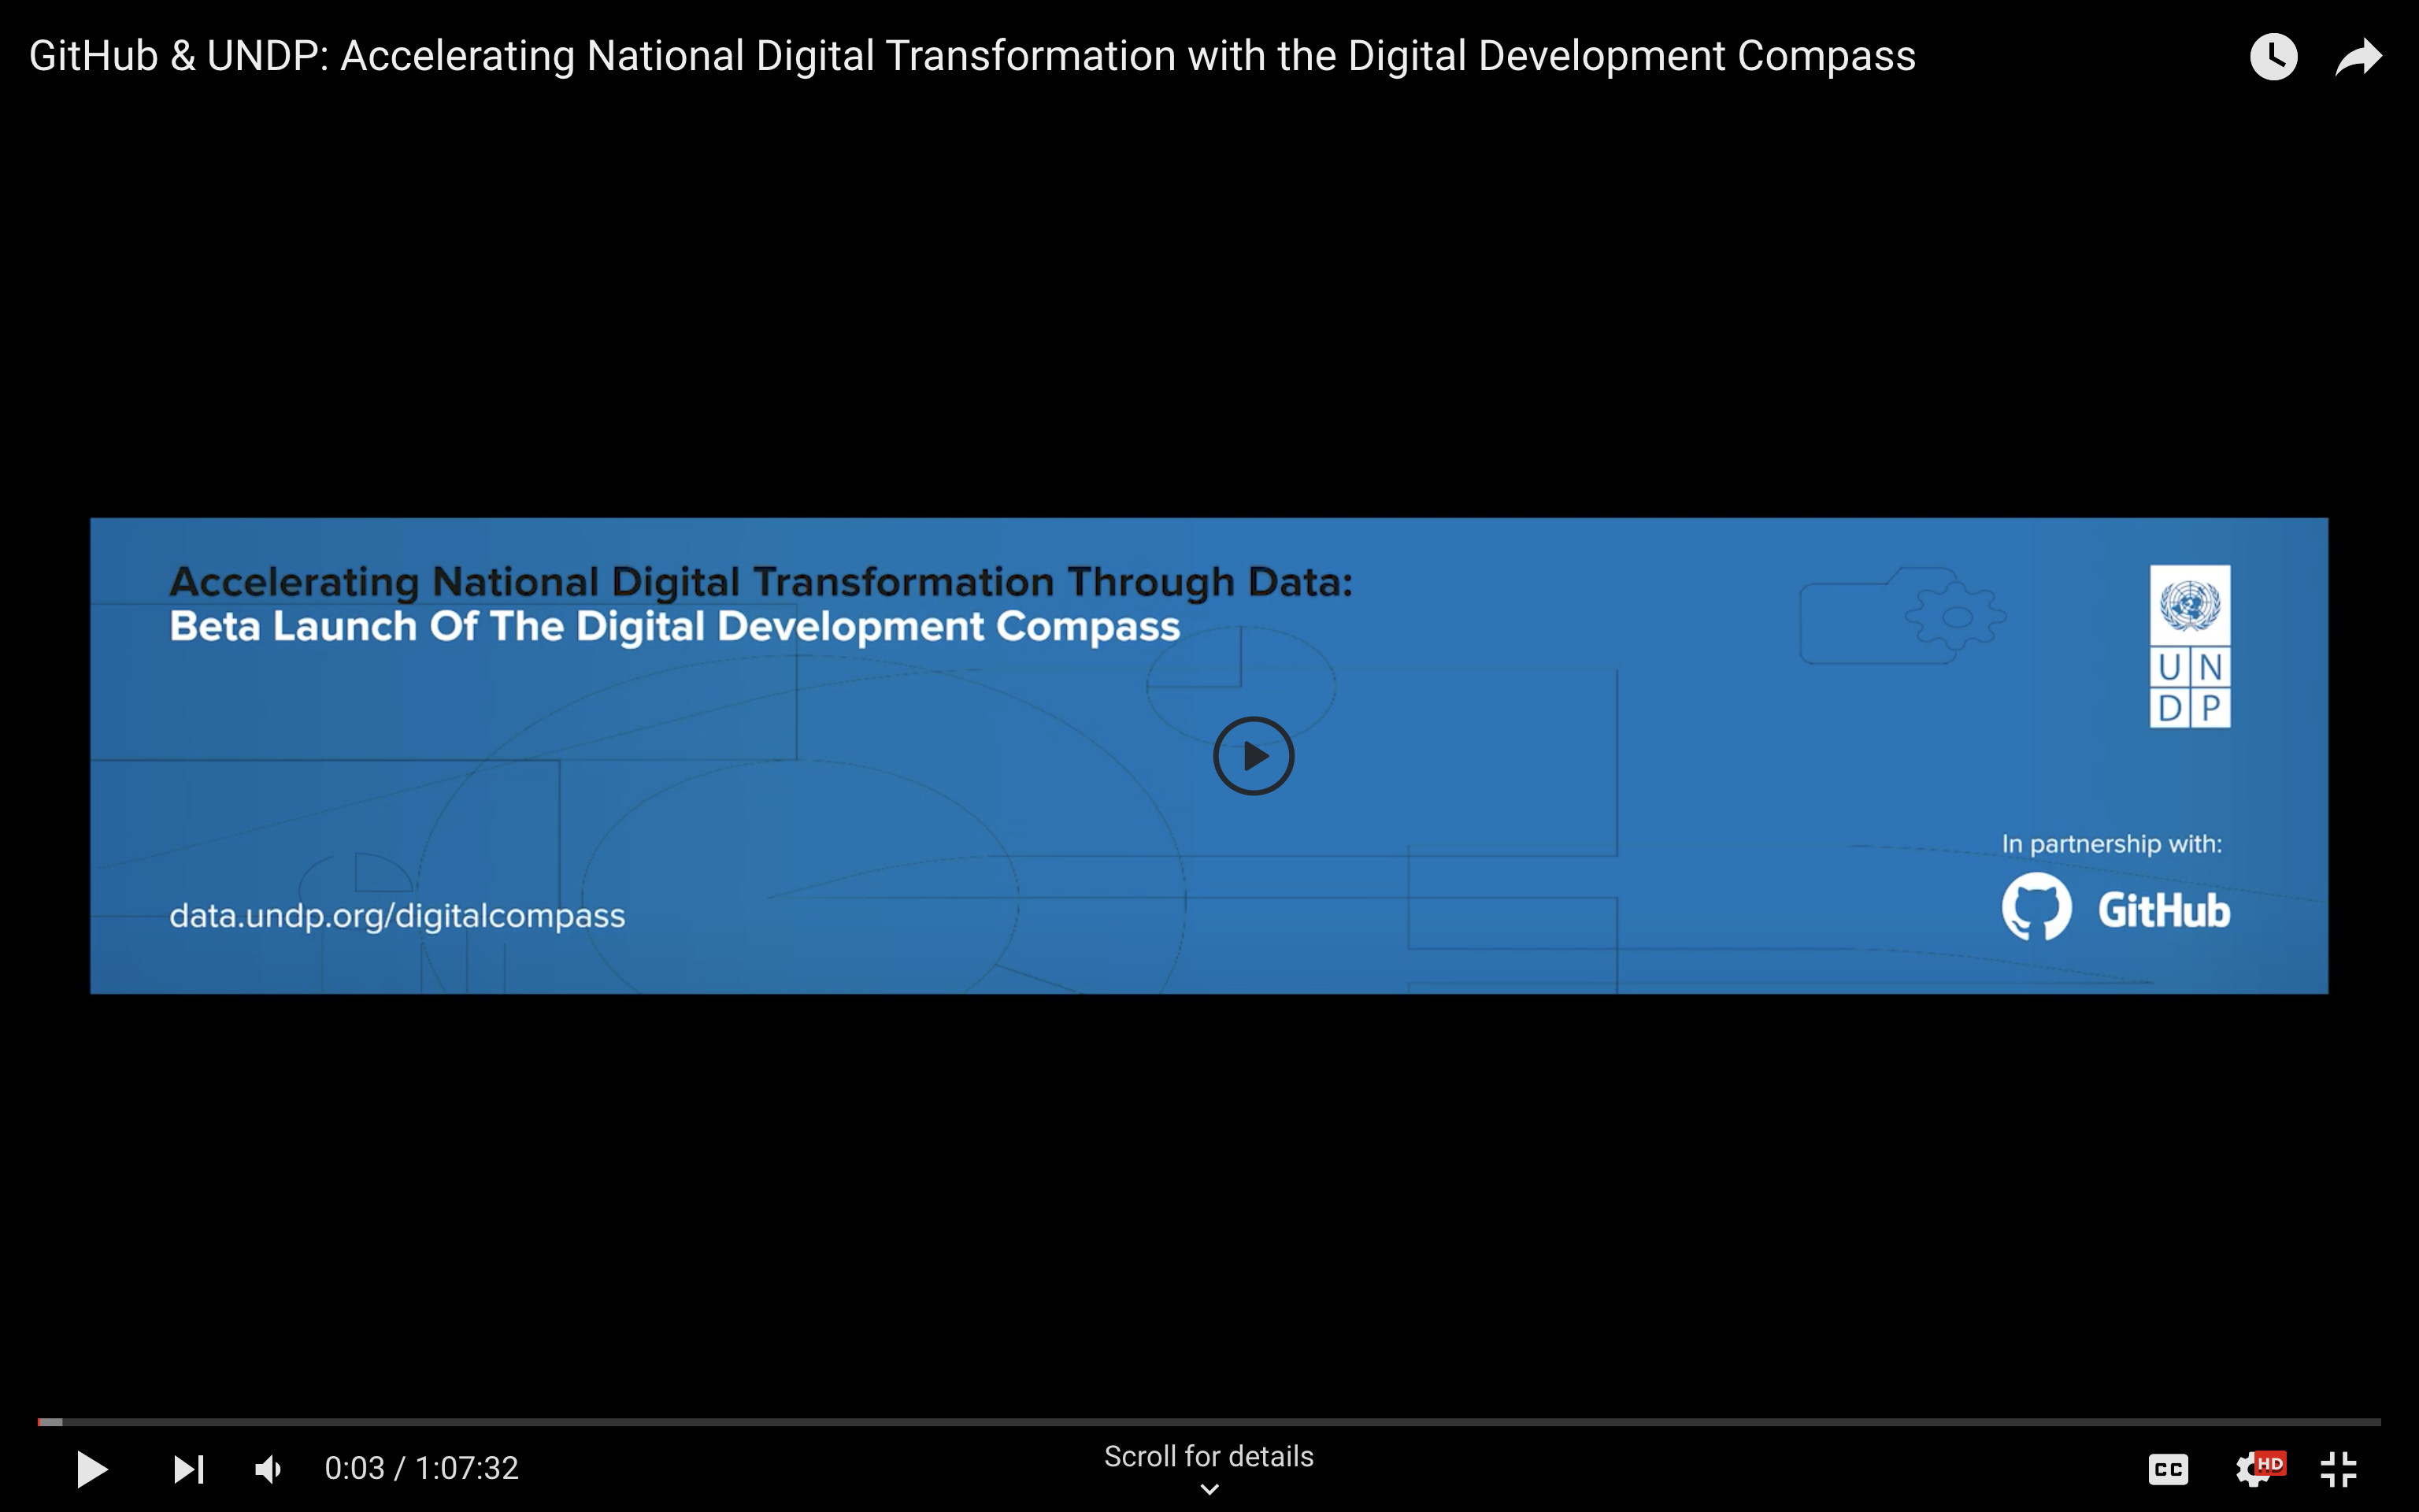Click the Share arrow icon
Viewport: 2419px width, 1512px height.
point(2358,56)
